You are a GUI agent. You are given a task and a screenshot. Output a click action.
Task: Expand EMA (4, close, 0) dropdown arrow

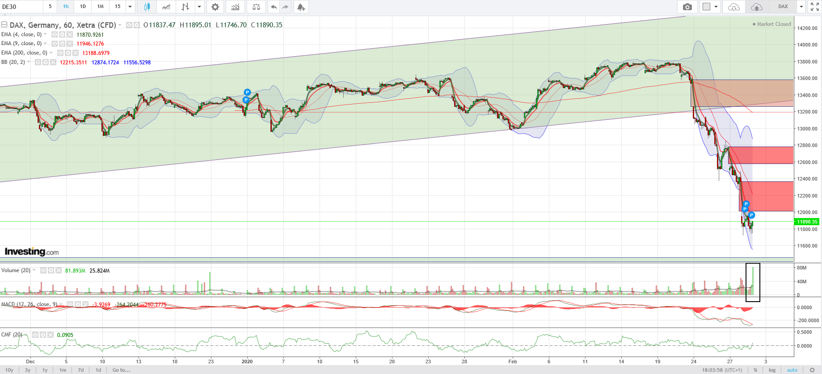click(x=45, y=34)
